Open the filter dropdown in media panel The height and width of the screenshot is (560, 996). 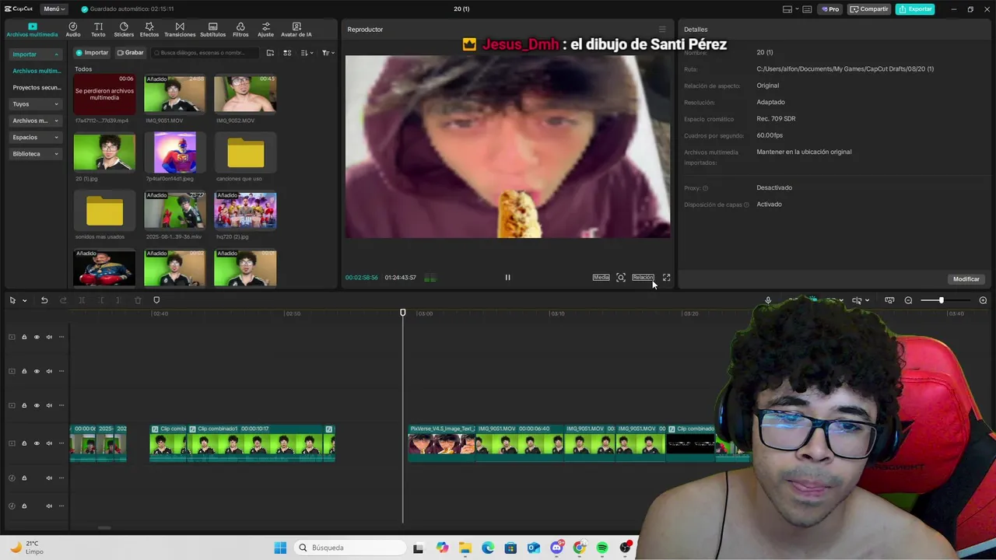(328, 53)
